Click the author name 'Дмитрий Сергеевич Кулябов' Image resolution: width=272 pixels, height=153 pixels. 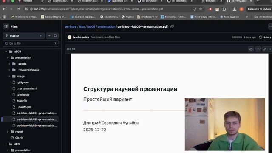tap(111, 123)
